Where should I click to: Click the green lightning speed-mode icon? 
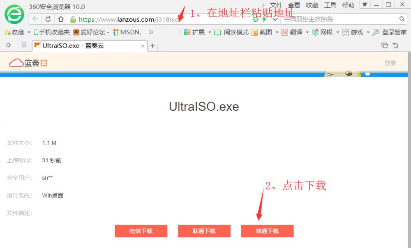[264, 19]
